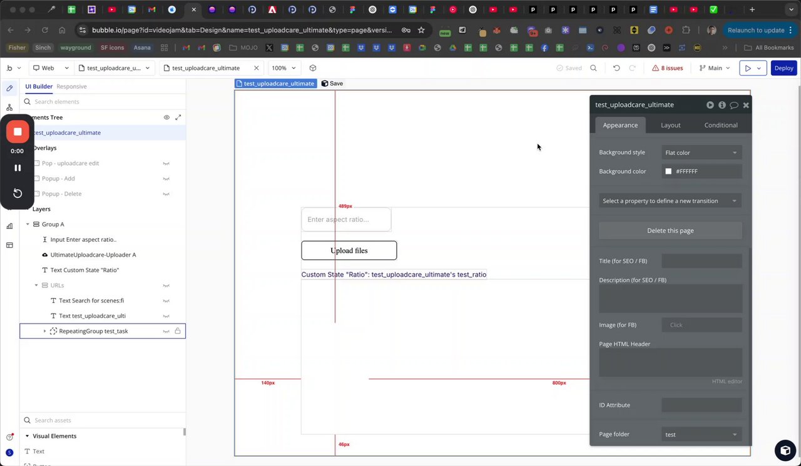
Task: Restart the screen recording
Action: tap(18, 193)
